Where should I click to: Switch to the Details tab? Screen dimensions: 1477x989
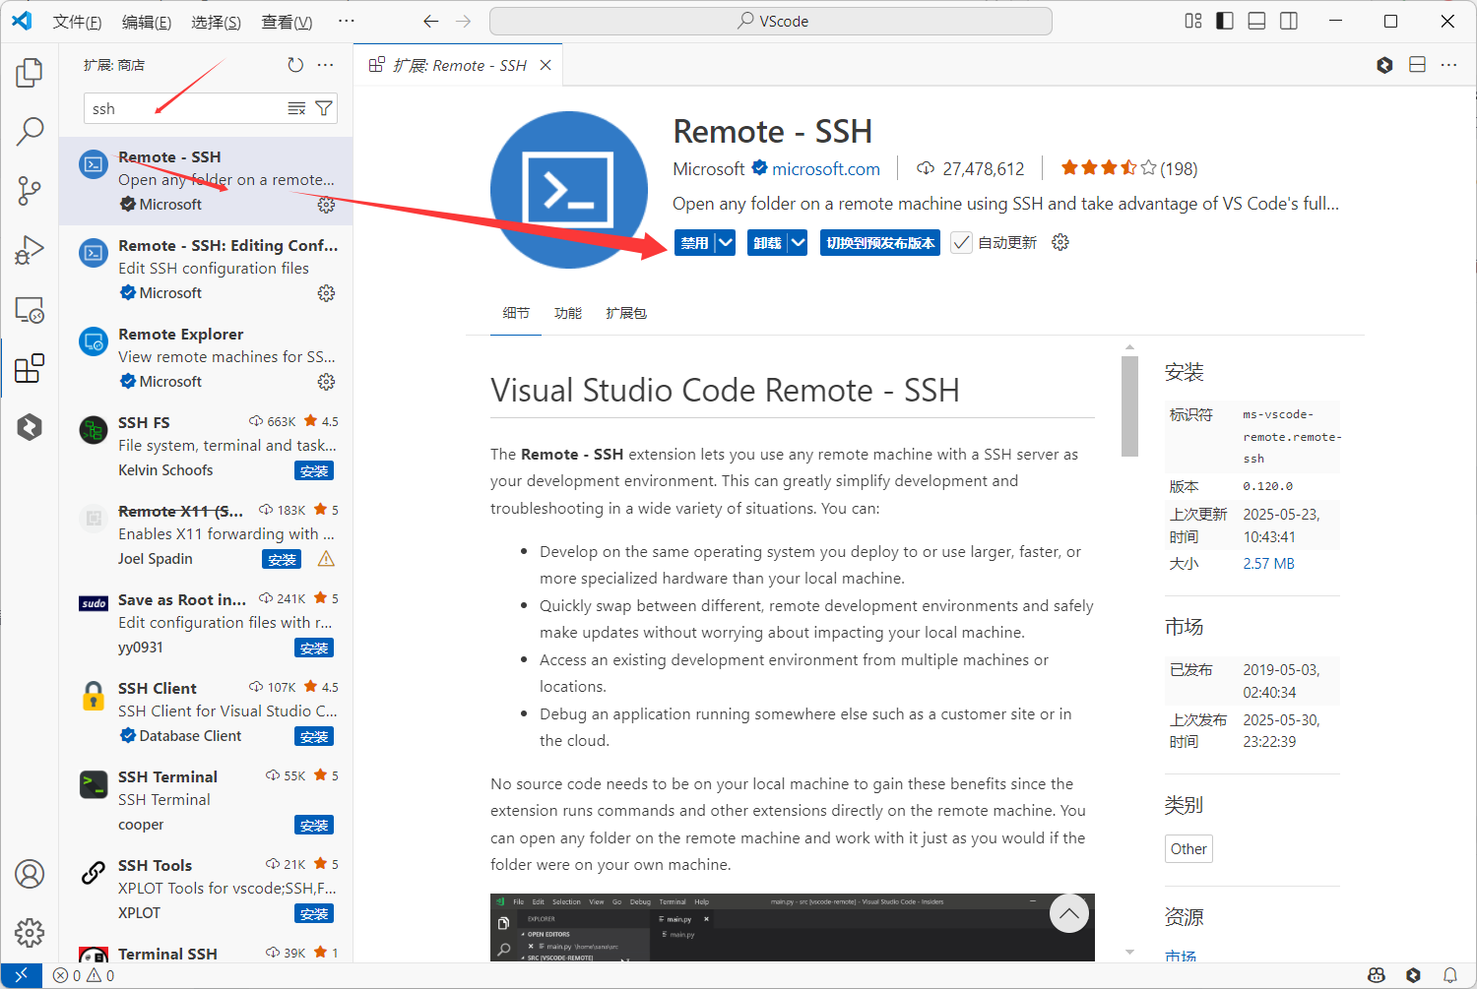pyautogui.click(x=516, y=313)
